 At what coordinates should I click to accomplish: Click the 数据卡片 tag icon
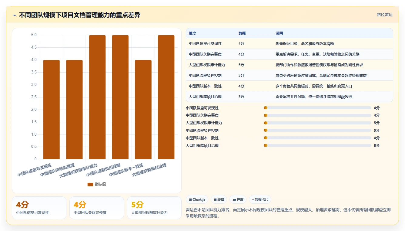coord(253,199)
